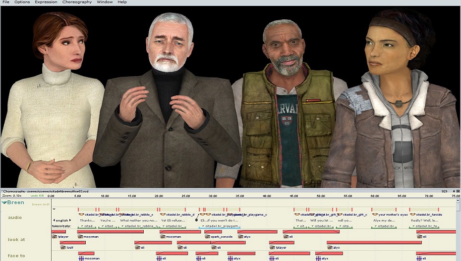Click the small black pin marker in audio track
The height and width of the screenshot is (261, 461).
tap(196, 220)
